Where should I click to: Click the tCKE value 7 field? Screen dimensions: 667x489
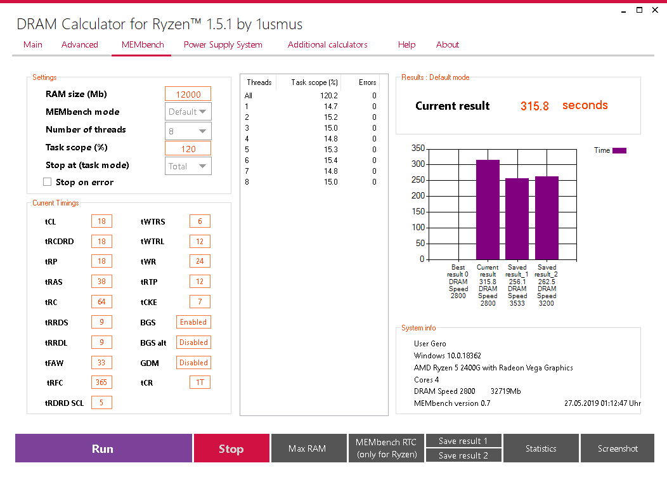click(200, 302)
